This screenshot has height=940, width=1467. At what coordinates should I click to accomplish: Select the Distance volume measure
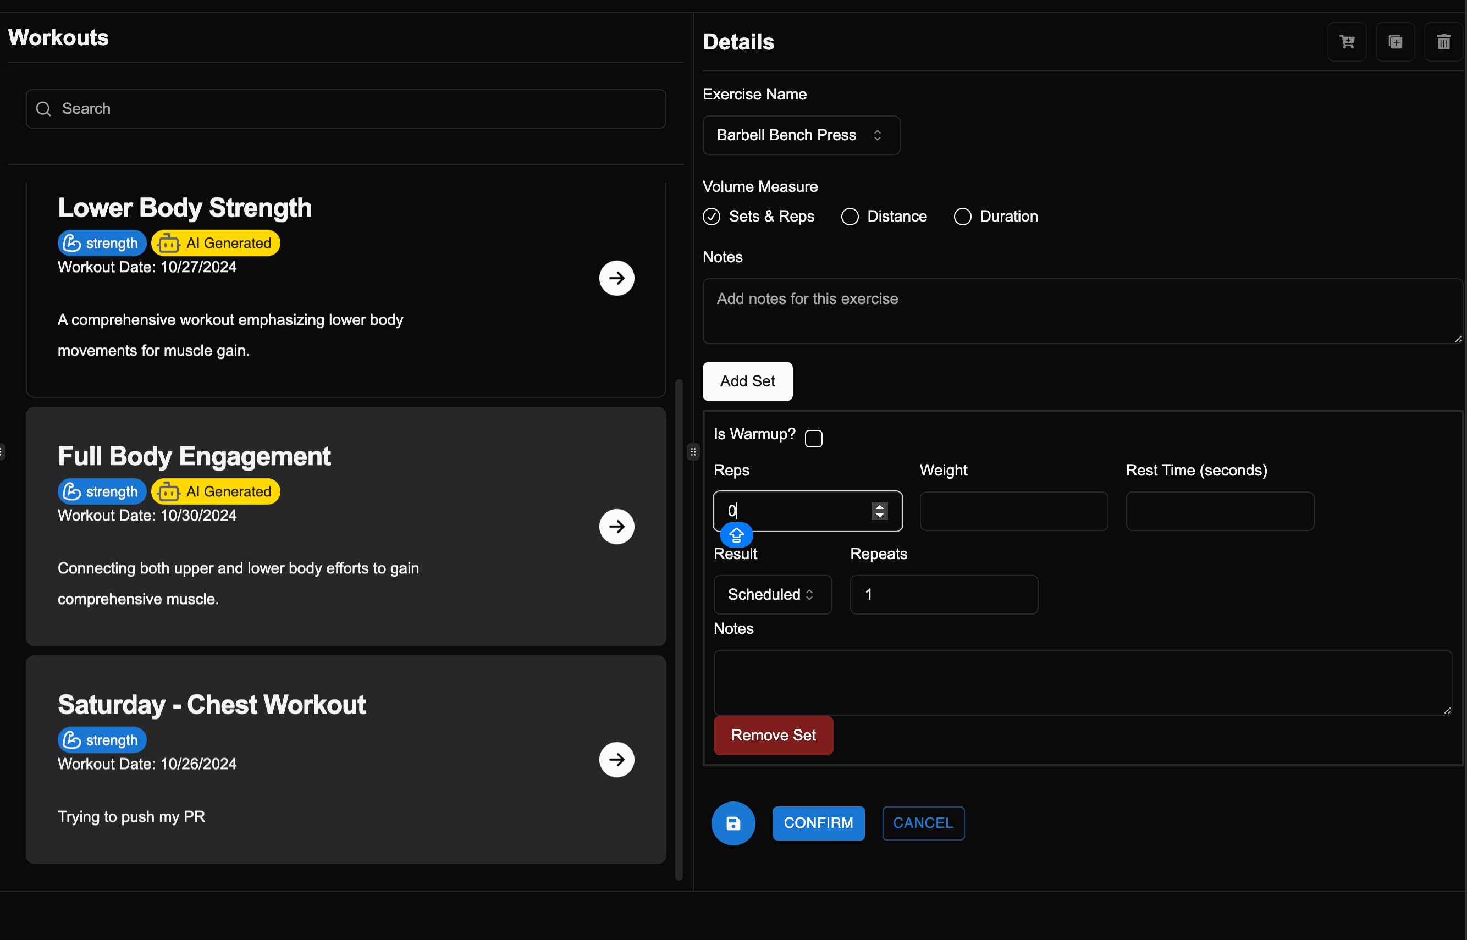(x=850, y=217)
